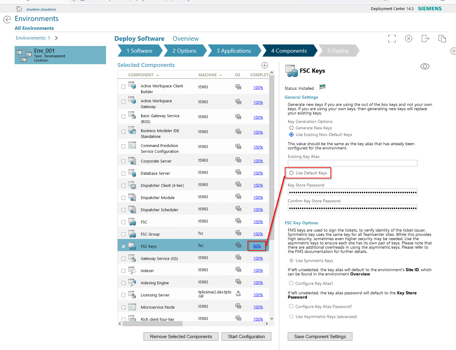
Task: Click the FSC Group component icon
Action: tap(132, 234)
